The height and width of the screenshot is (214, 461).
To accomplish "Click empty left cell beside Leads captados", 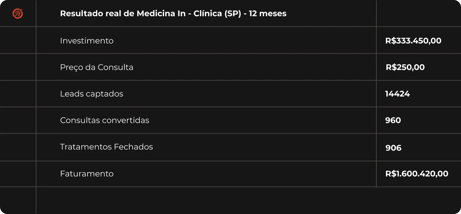I will coord(18,94).
